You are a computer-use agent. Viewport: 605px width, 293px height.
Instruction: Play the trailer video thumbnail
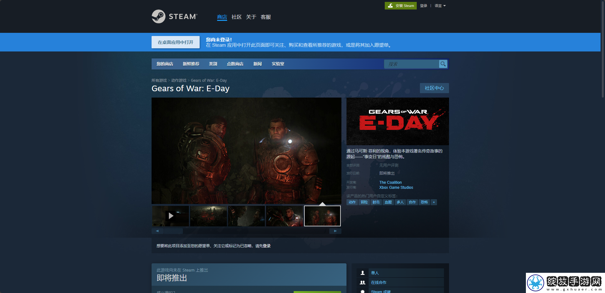[171, 216]
